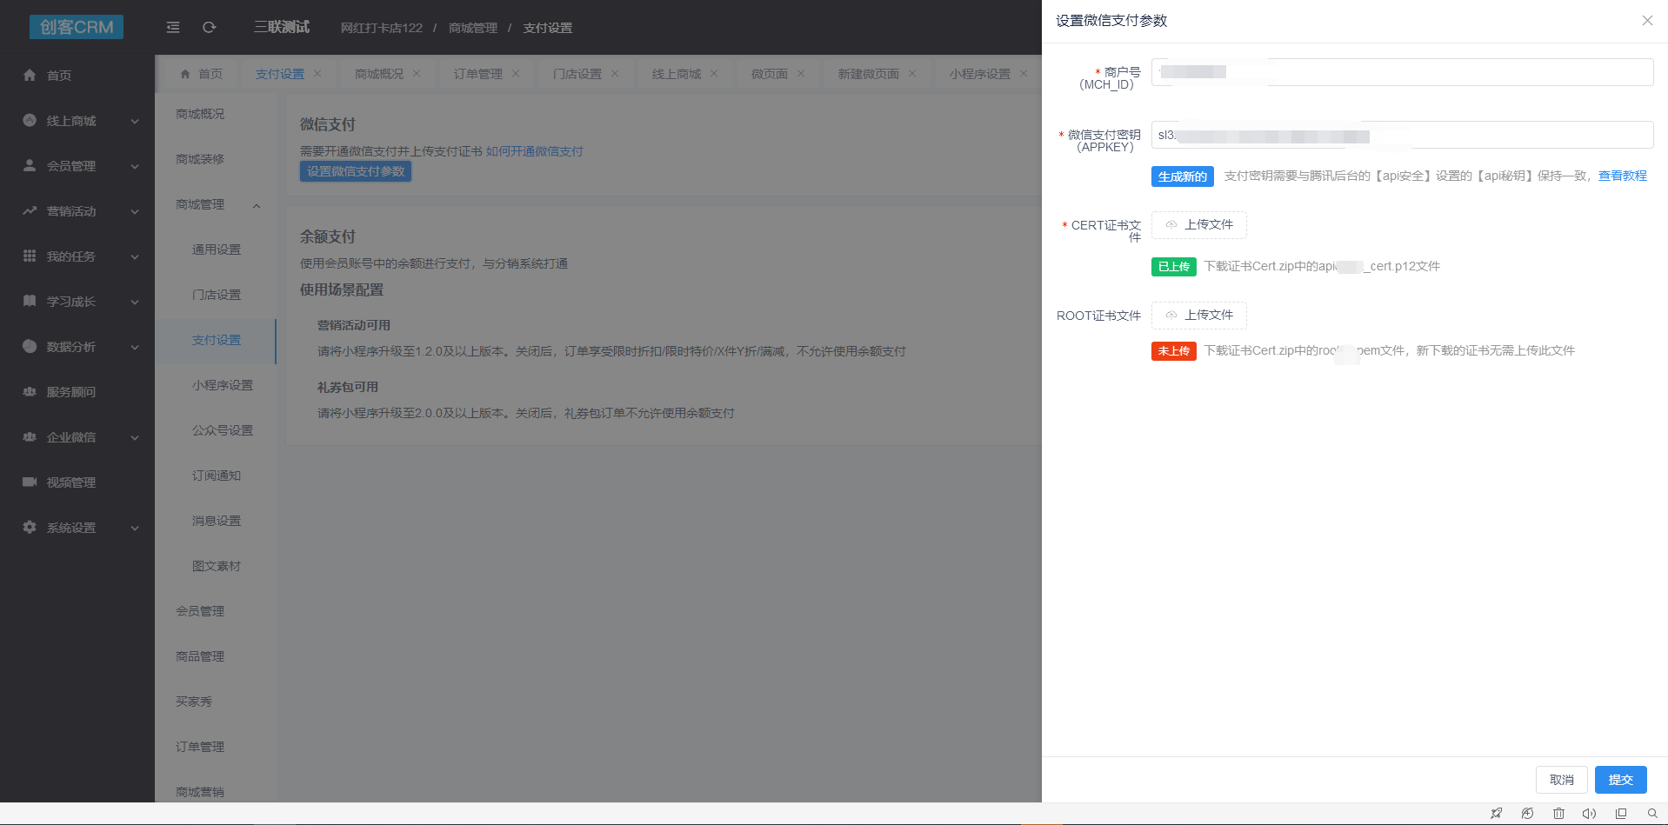This screenshot has width=1668, height=825.
Task: Click the trash icon in bottom status bar
Action: pos(1558,814)
